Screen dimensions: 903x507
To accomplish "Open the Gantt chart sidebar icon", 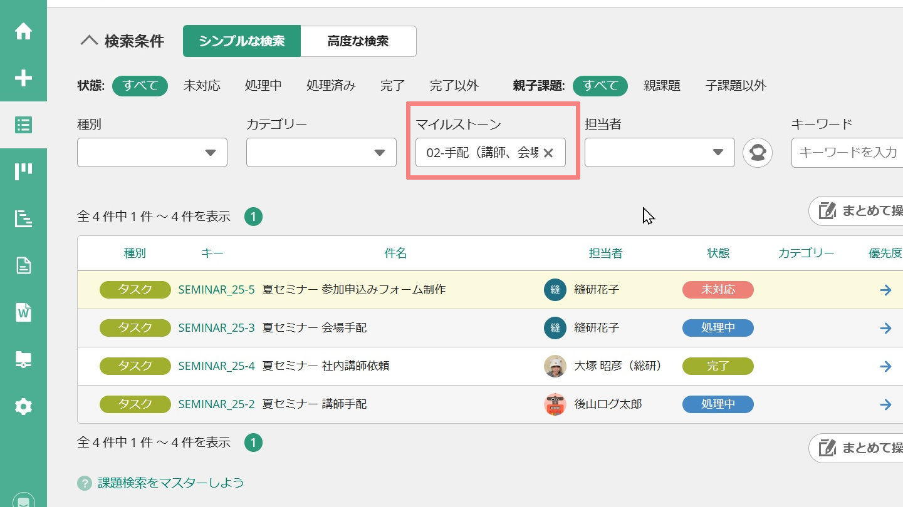I will tap(23, 218).
